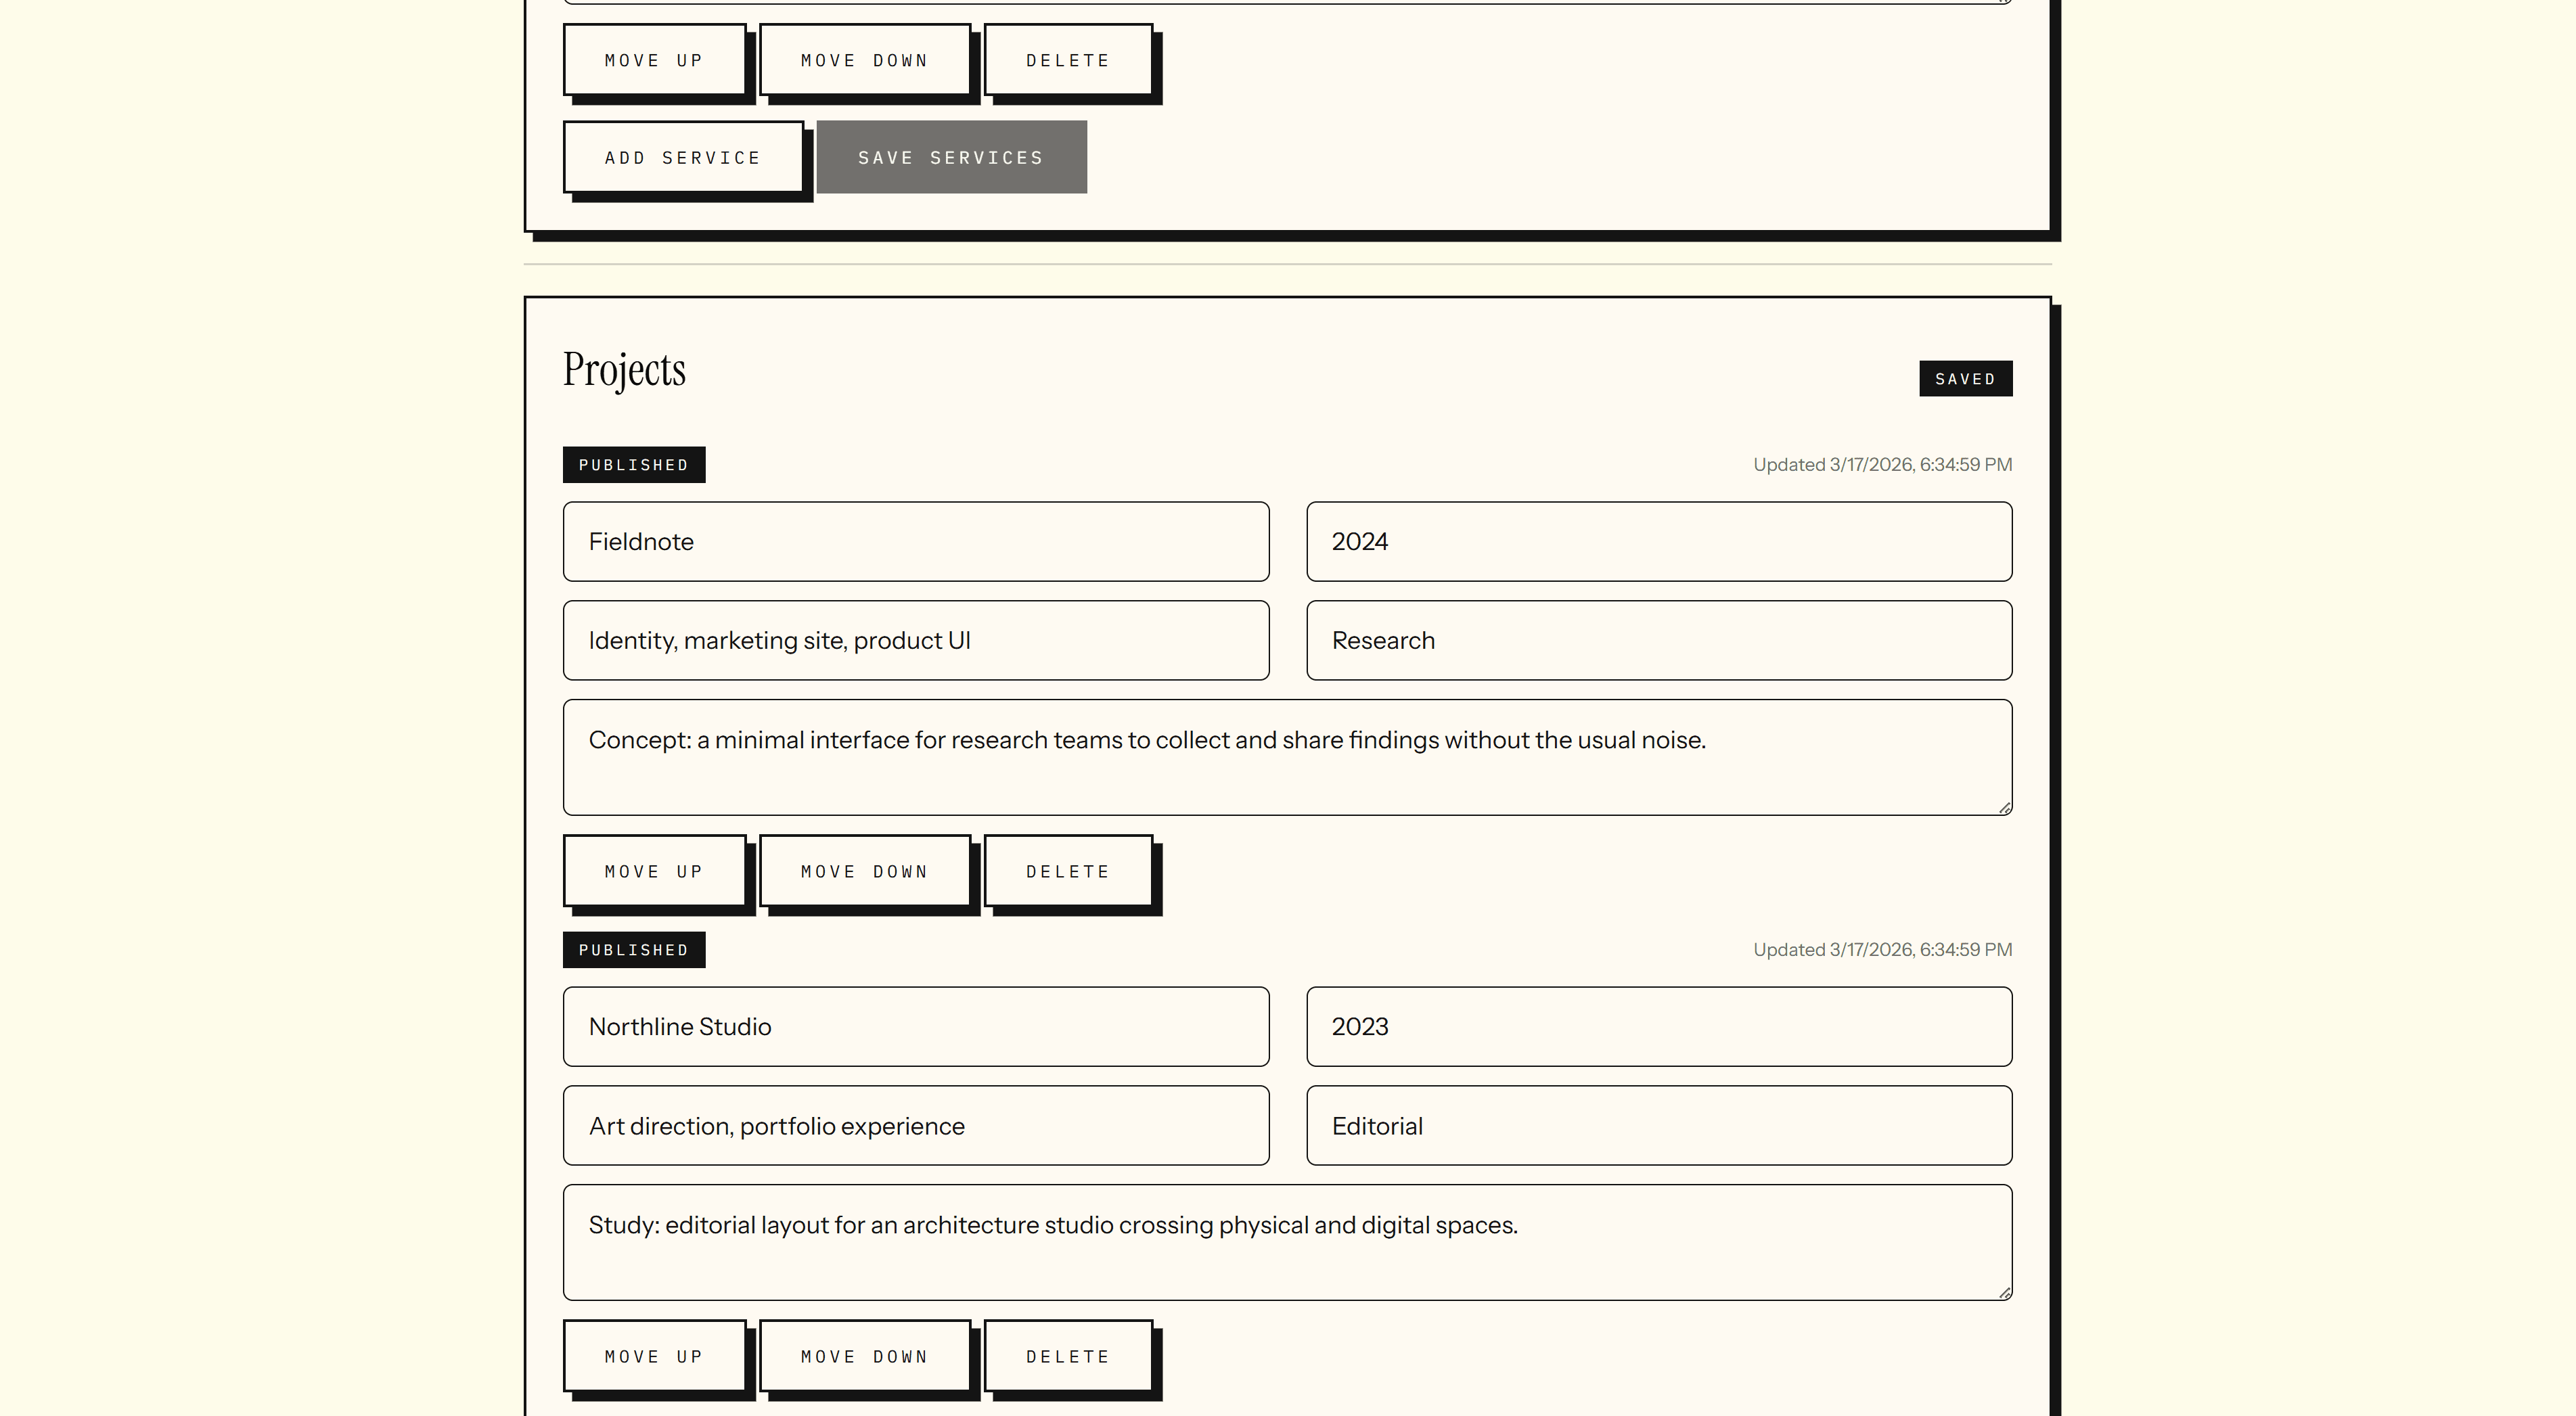Screen dimensions: 2576x1416
Task: Delete the Northline Studio project
Action: [x=1068, y=1356]
